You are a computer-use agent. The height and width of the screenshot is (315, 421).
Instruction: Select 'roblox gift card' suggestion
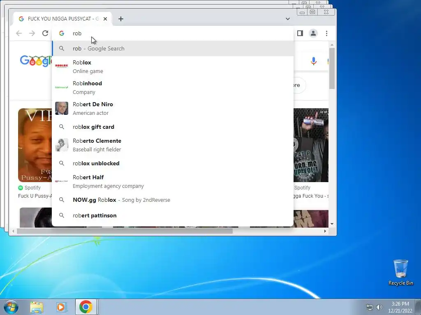tap(172, 127)
